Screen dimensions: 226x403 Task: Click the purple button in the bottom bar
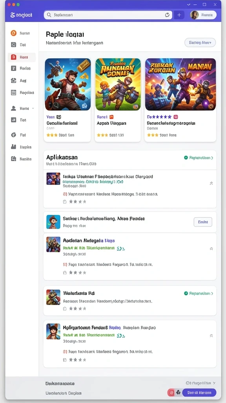(x=199, y=392)
